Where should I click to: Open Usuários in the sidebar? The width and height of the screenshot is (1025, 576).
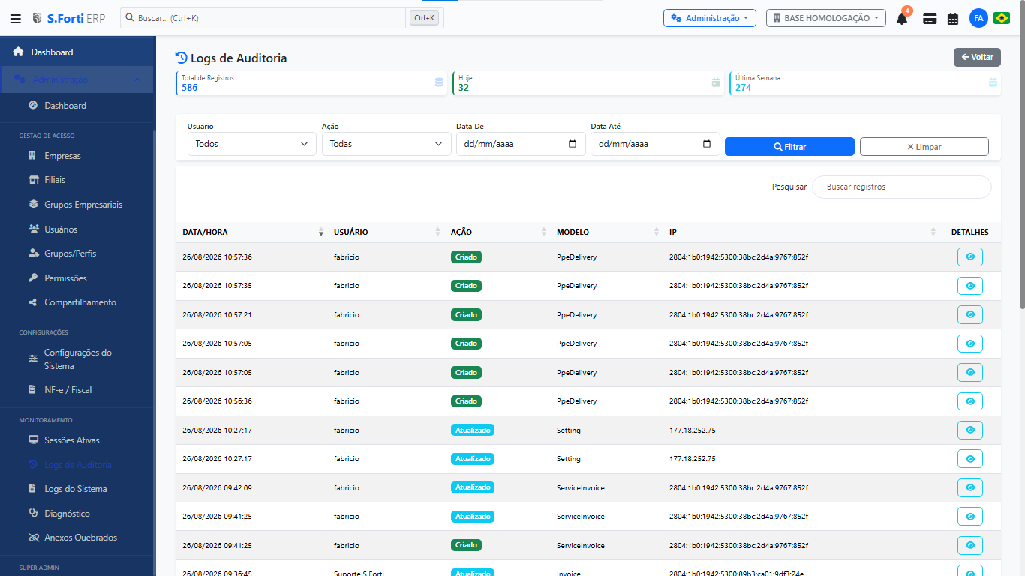pyautogui.click(x=61, y=229)
